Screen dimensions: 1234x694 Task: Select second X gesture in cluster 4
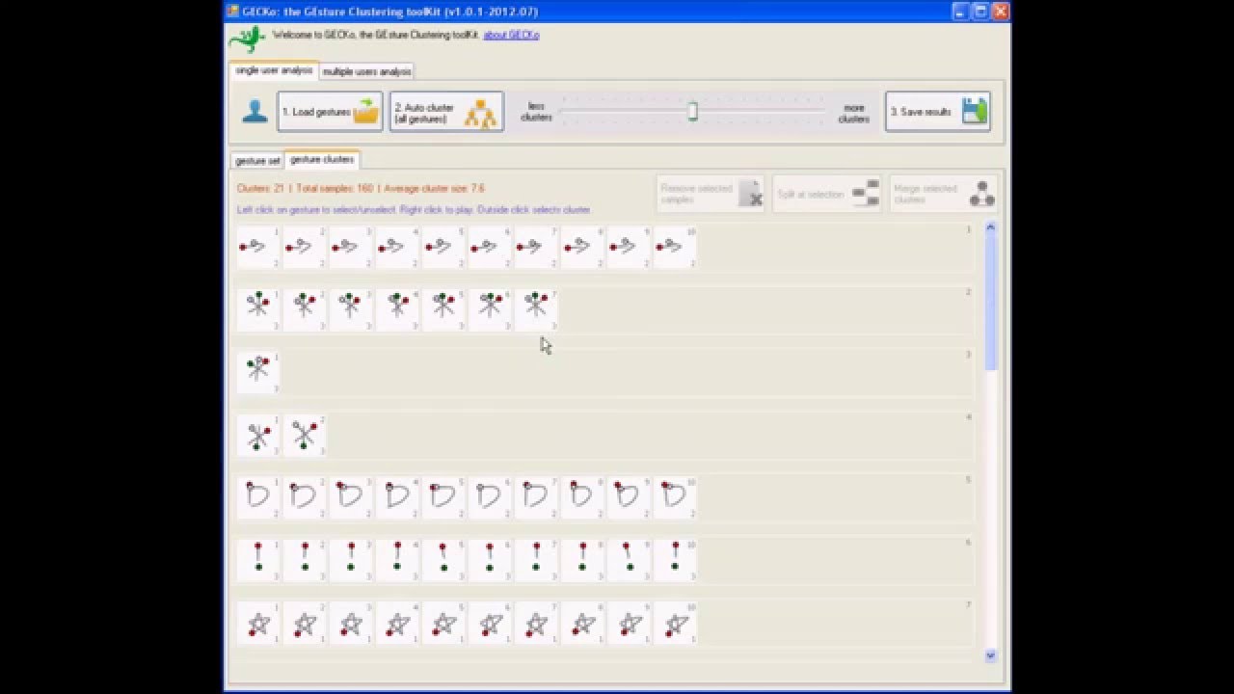click(x=304, y=436)
